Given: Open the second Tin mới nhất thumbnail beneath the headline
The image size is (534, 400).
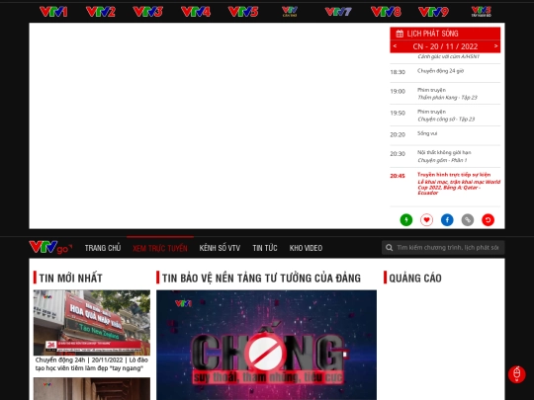Looking at the screenshot, I should tap(92, 388).
